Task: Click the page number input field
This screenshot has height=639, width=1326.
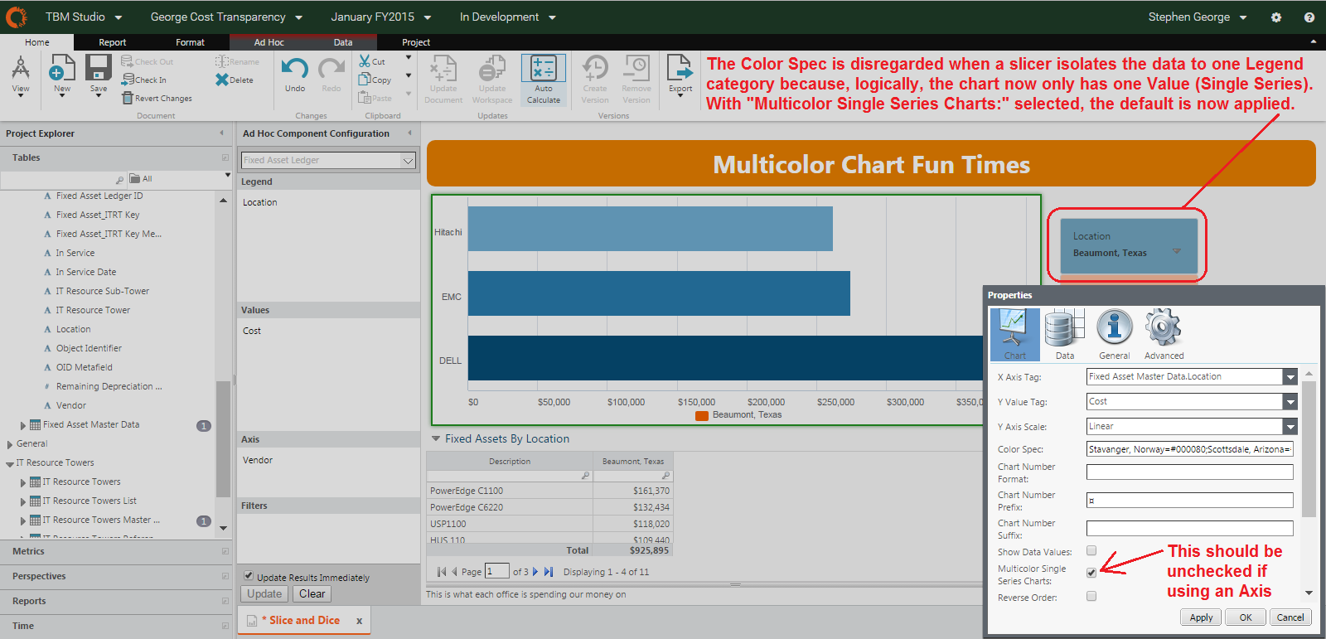Action: pos(496,571)
